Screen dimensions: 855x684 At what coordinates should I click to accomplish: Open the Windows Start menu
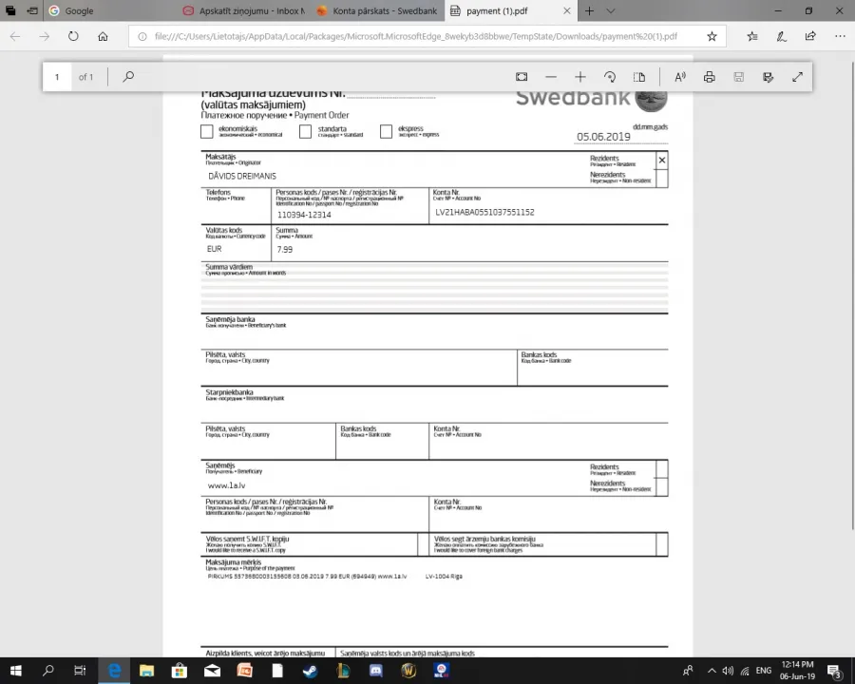(15, 671)
